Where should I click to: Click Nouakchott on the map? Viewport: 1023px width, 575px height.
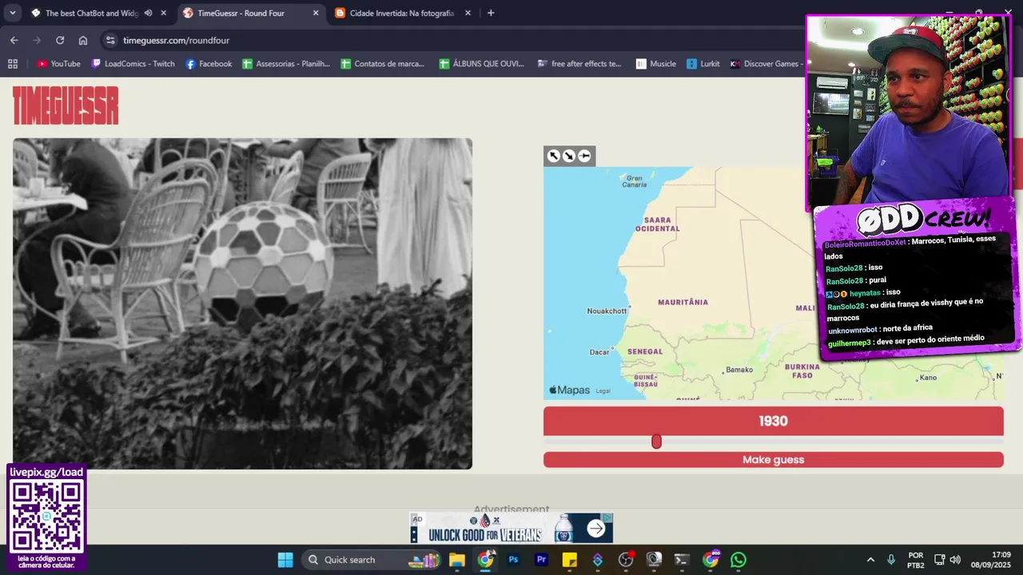click(607, 311)
